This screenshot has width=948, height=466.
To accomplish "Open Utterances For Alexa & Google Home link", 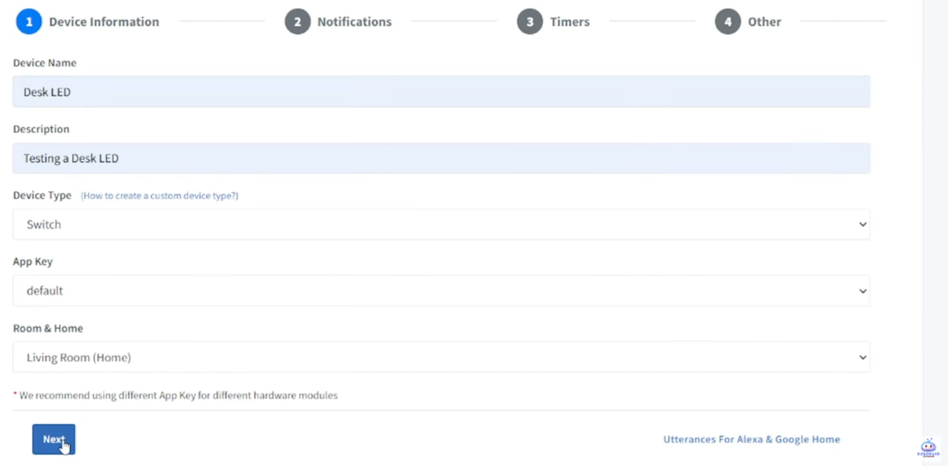I will (x=751, y=439).
